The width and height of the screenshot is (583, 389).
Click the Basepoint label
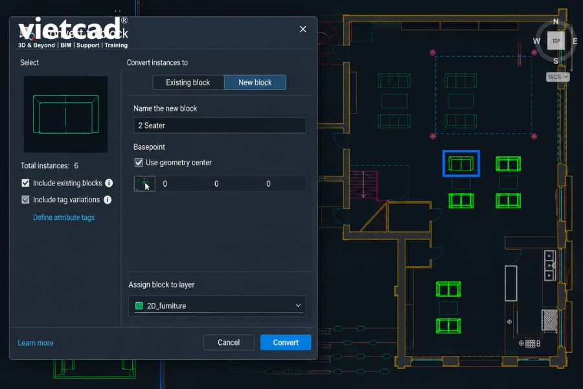149,147
